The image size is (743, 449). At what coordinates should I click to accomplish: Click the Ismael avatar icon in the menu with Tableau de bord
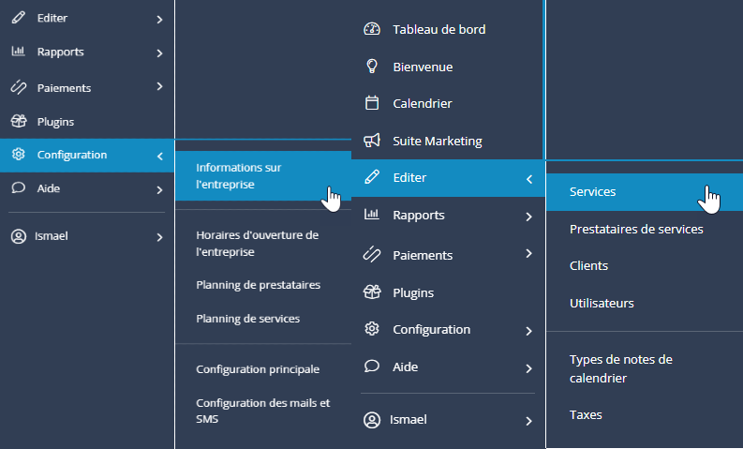point(372,420)
